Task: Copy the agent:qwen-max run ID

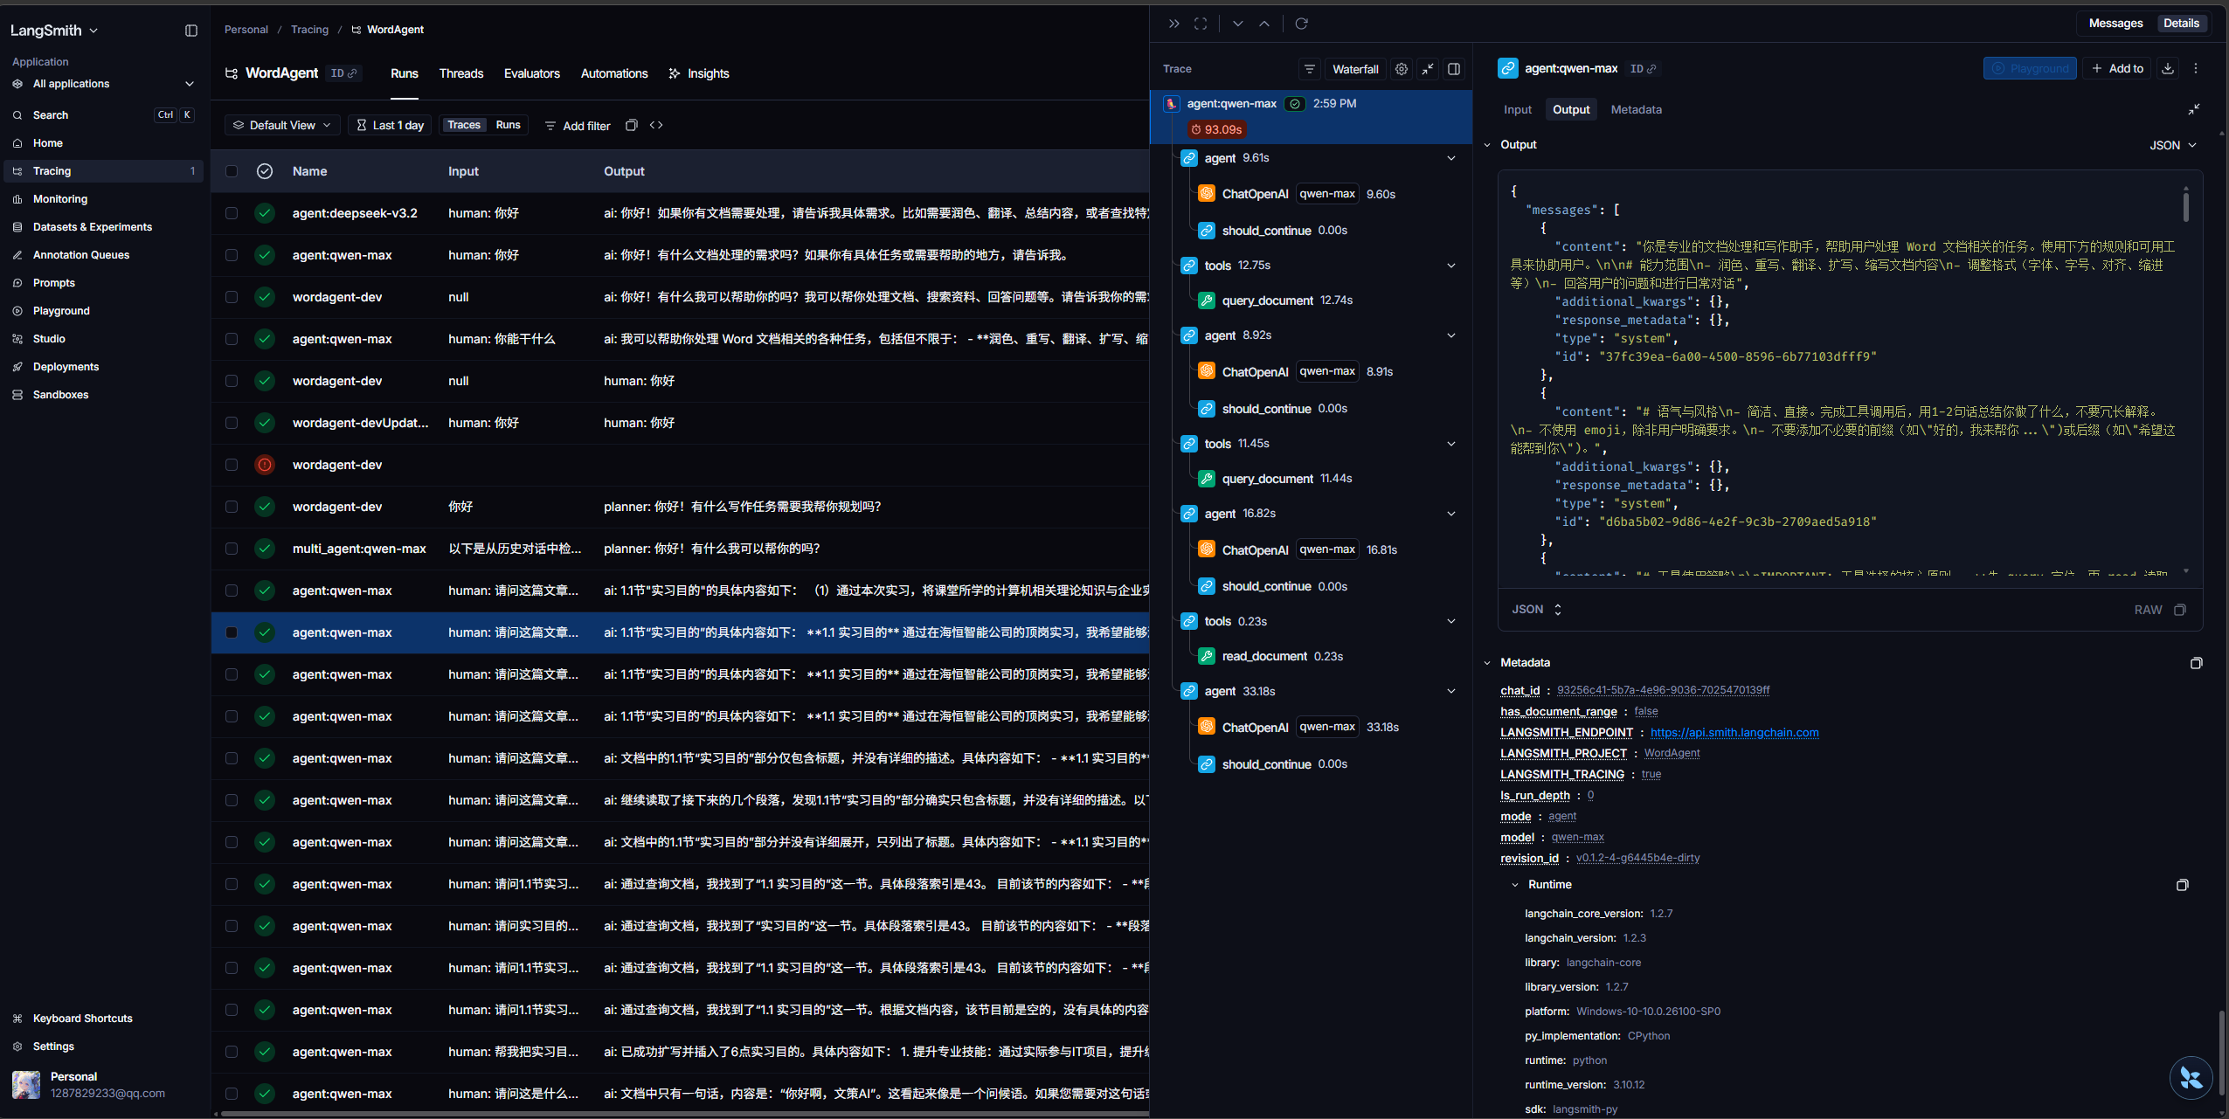Action: [1643, 68]
